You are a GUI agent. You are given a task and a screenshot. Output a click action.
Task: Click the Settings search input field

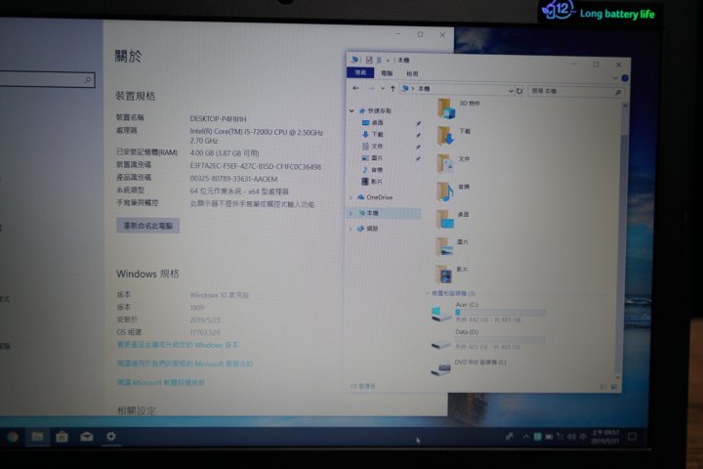point(48,79)
